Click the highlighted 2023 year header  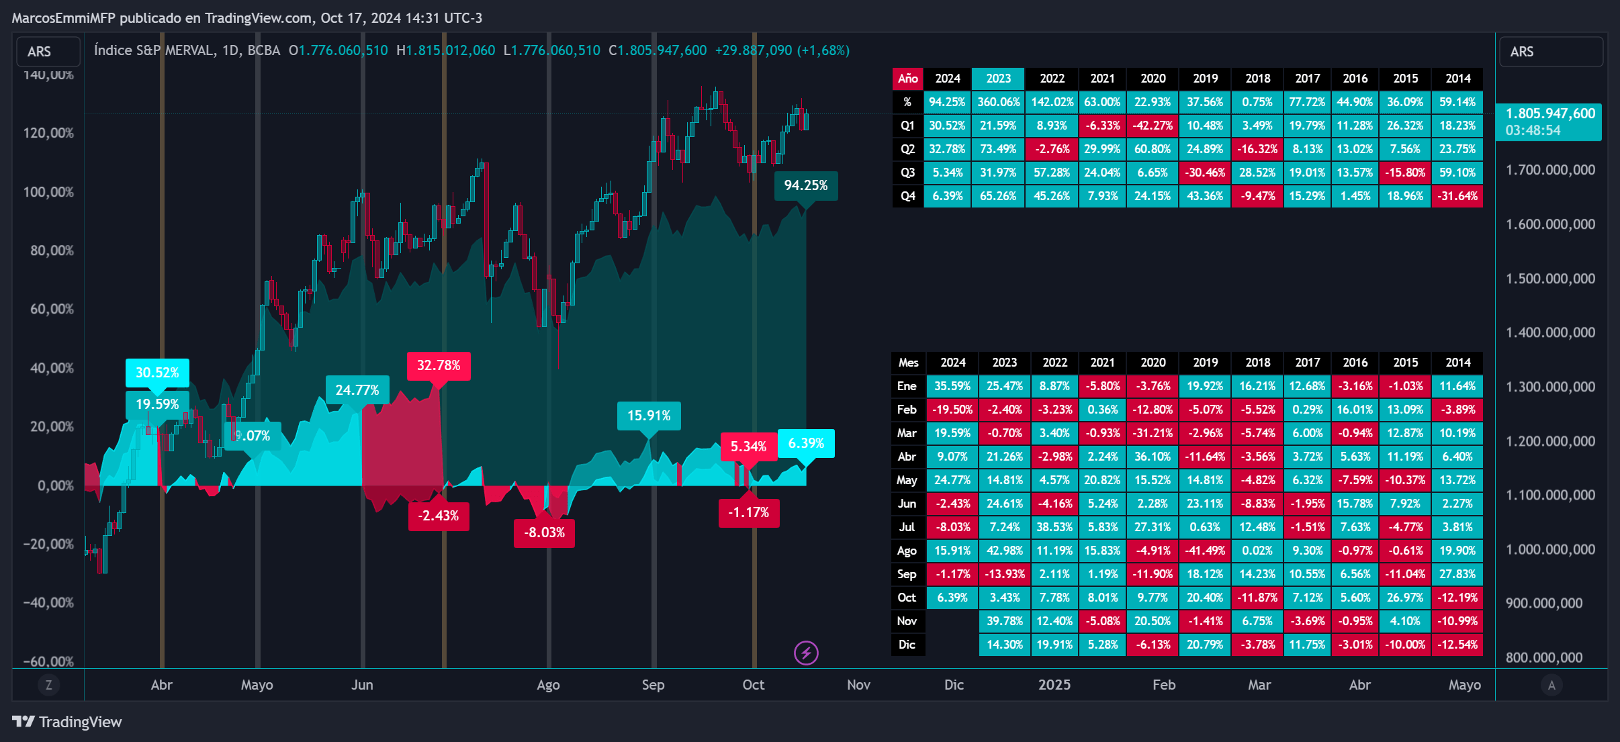coord(998,79)
